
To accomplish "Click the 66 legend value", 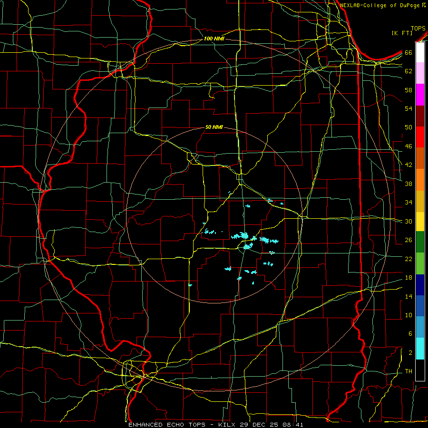I will (409, 53).
